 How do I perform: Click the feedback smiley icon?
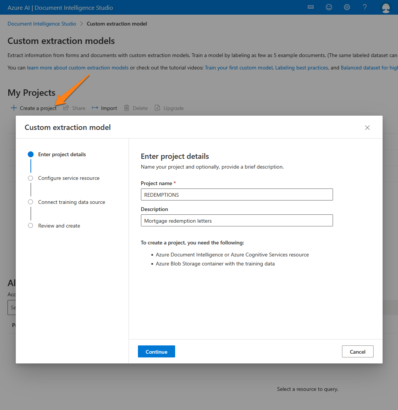click(328, 8)
